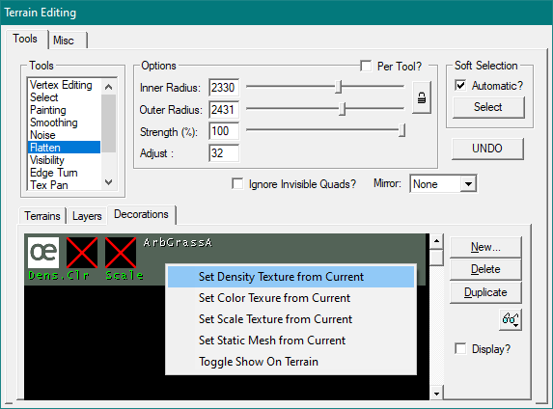Uncheck the Automatic? soft selection checkbox
Image resolution: width=553 pixels, height=409 pixels.
(x=460, y=85)
